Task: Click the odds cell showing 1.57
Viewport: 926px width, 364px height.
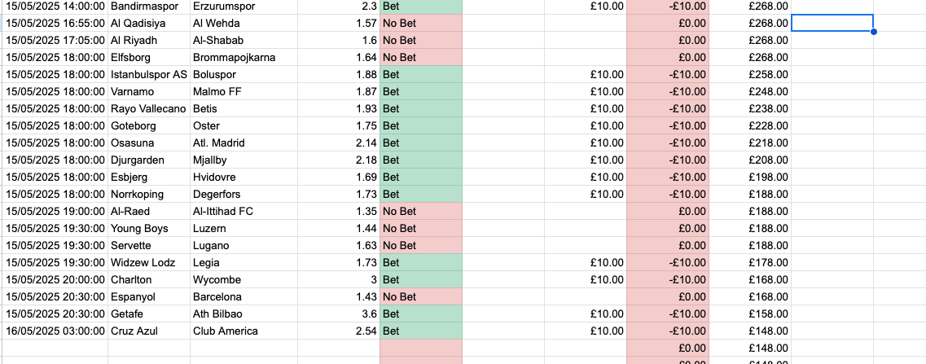Action: click(339, 23)
